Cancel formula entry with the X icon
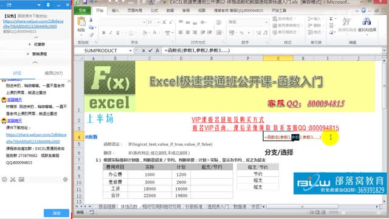This screenshot has height=219, width=389. coord(143,50)
